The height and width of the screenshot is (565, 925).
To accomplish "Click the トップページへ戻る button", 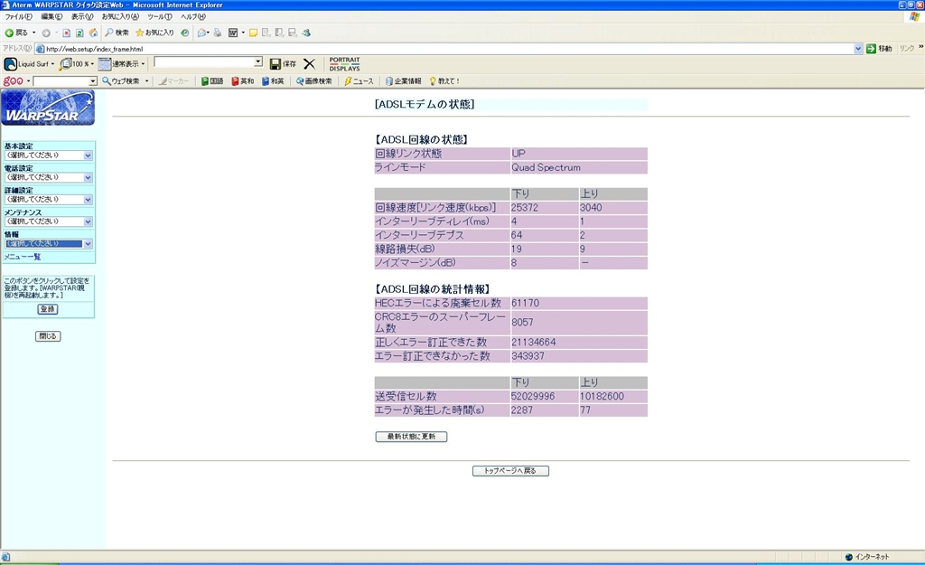I will click(x=510, y=471).
